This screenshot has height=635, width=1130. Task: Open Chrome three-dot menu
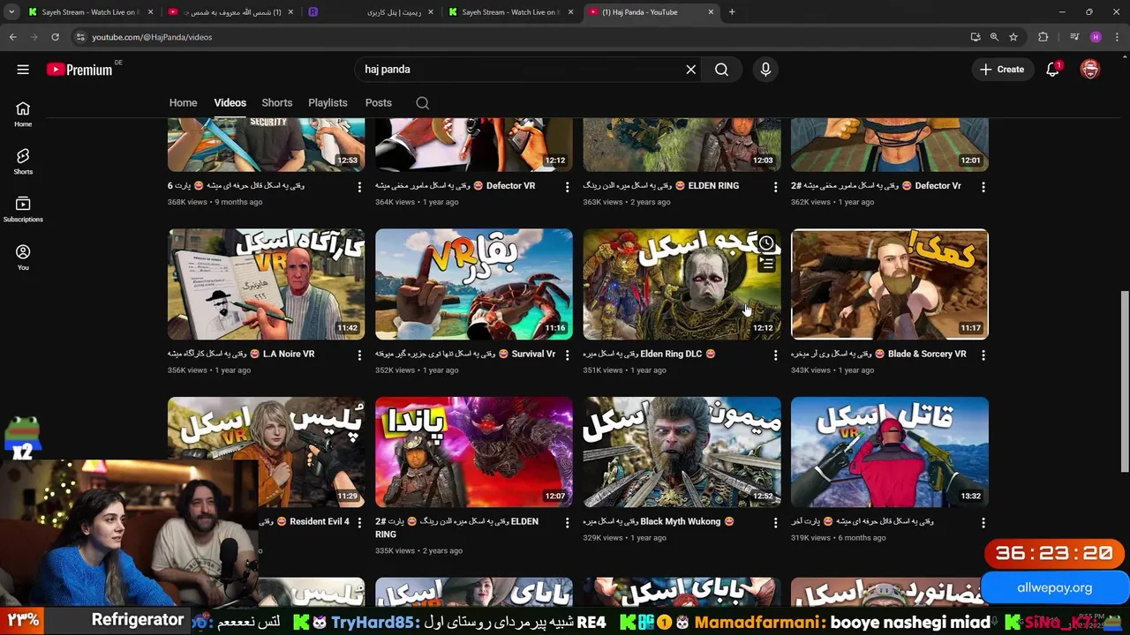click(1116, 37)
